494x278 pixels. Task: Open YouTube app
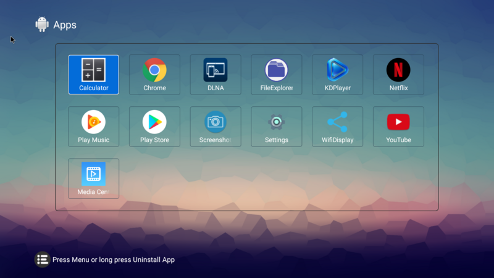click(398, 127)
